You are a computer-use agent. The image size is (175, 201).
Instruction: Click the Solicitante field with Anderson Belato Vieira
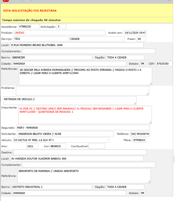click(66, 134)
